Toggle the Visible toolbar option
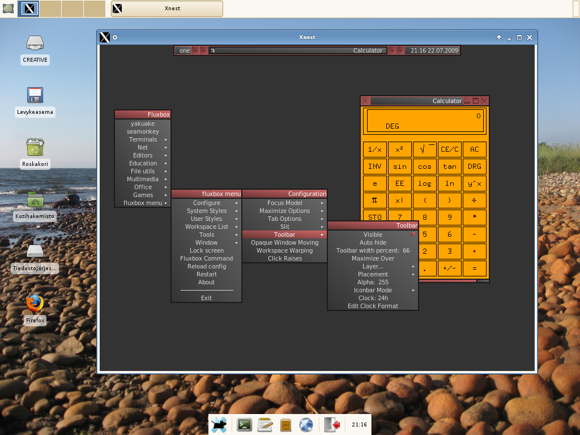580x435 pixels. [x=373, y=234]
